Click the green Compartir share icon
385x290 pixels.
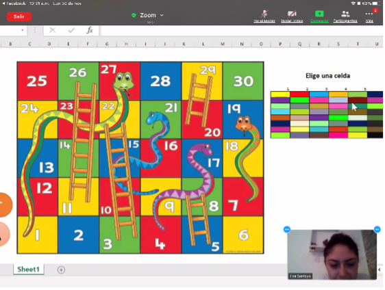(319, 14)
